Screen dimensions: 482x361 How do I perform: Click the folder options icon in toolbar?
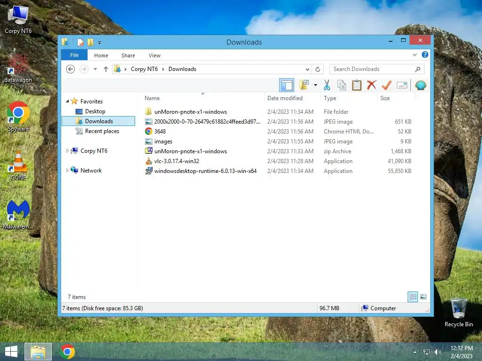(x=304, y=85)
